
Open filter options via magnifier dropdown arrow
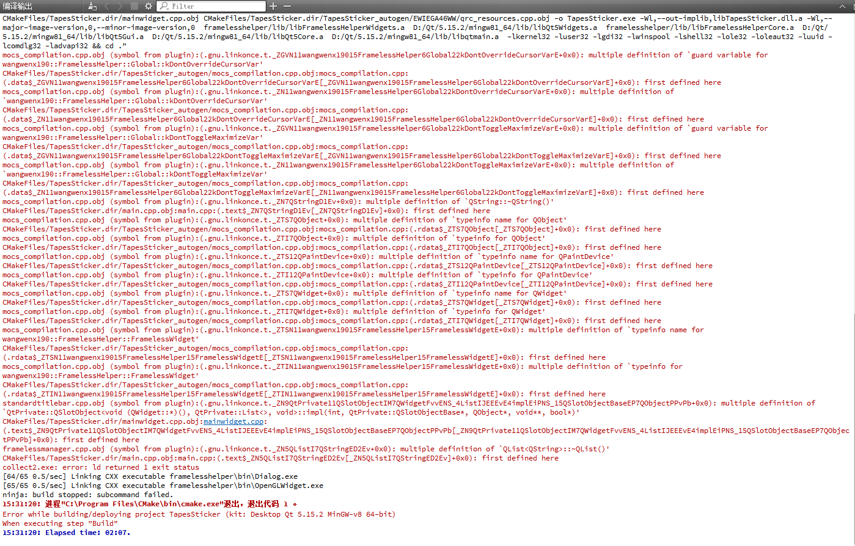(168, 9)
